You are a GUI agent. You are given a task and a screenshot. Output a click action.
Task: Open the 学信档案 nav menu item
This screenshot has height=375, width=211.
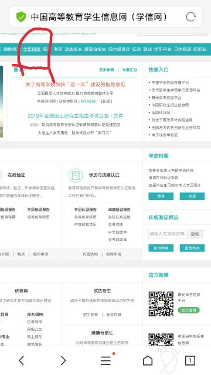pyautogui.click(x=32, y=49)
